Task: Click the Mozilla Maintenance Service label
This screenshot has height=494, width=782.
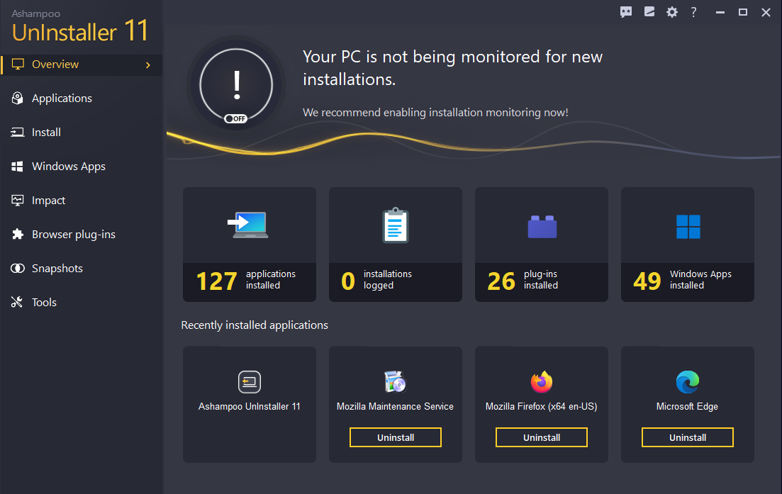Action: pos(395,406)
